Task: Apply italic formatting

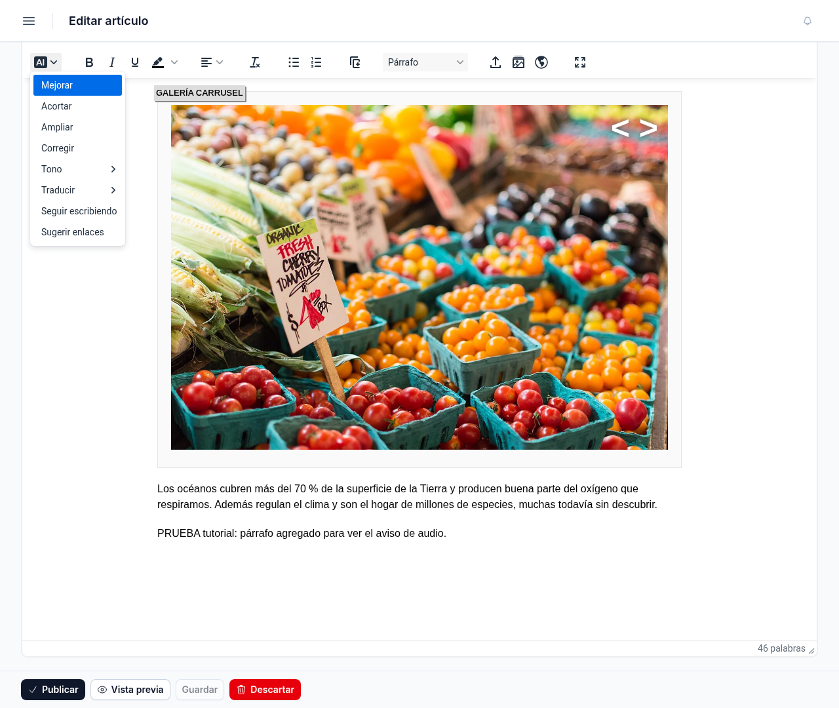Action: 112,62
